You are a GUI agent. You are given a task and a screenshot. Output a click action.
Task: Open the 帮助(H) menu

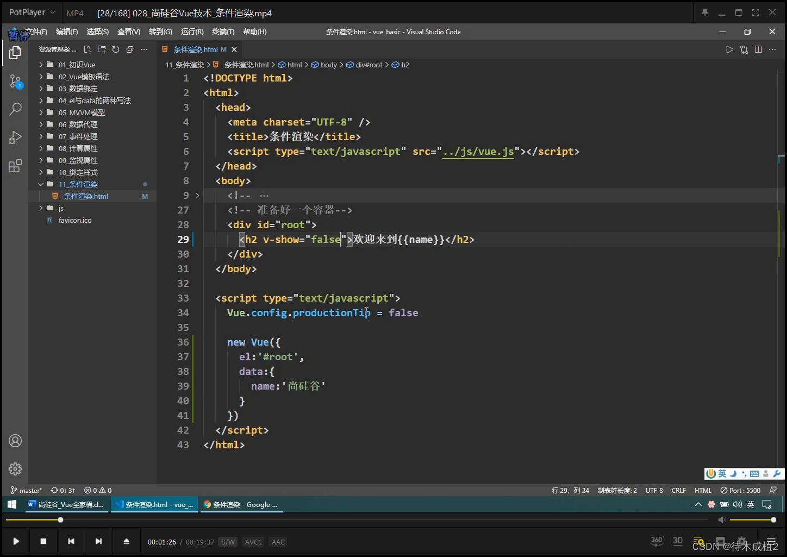[x=254, y=32]
